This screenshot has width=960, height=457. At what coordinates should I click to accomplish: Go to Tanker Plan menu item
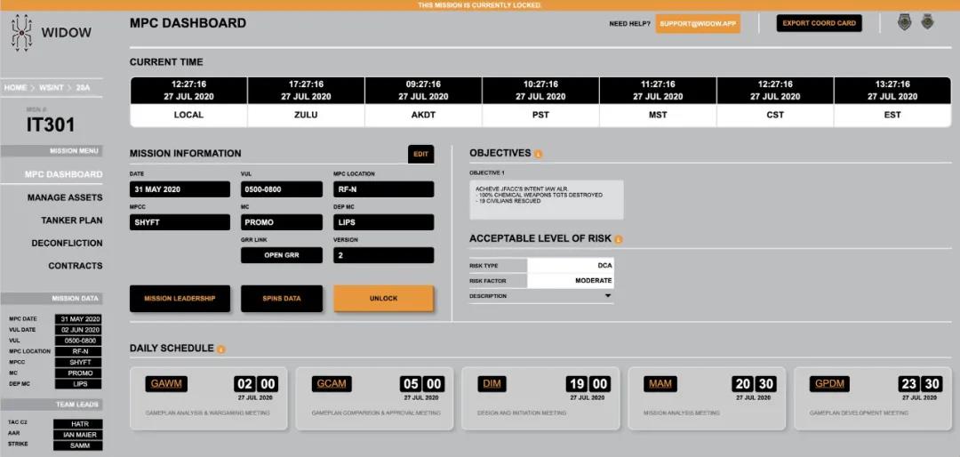click(71, 220)
